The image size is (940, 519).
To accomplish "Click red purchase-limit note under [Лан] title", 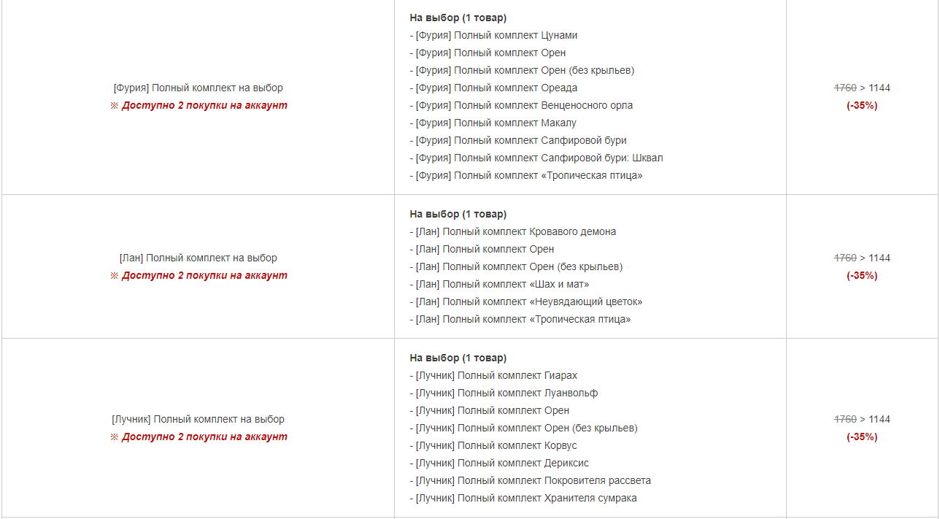I will pyautogui.click(x=199, y=275).
